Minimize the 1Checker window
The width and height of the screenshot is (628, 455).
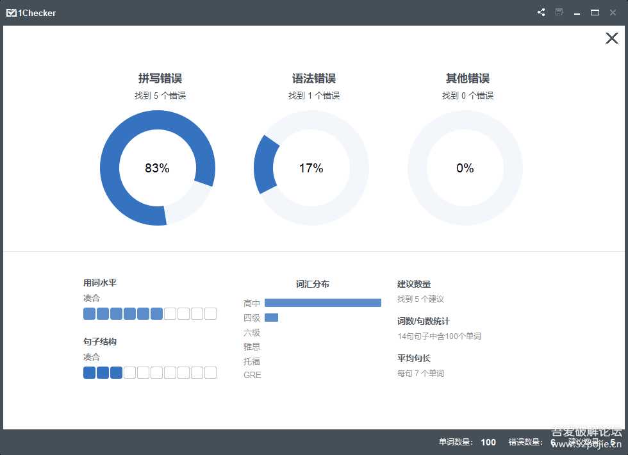tap(577, 13)
